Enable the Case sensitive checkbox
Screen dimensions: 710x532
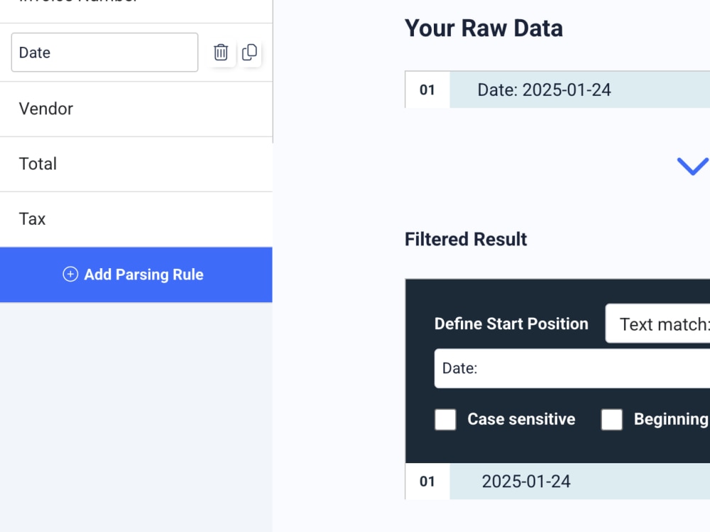[x=446, y=419]
